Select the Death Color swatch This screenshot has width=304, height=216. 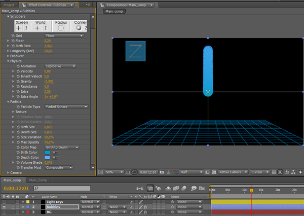[x=47, y=157]
